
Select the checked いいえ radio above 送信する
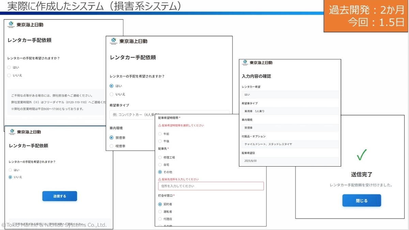tap(10, 177)
